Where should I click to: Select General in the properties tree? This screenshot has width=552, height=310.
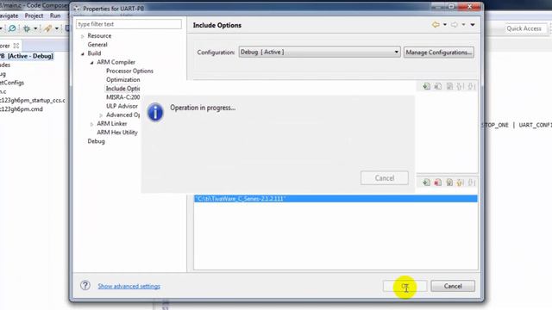pos(97,45)
